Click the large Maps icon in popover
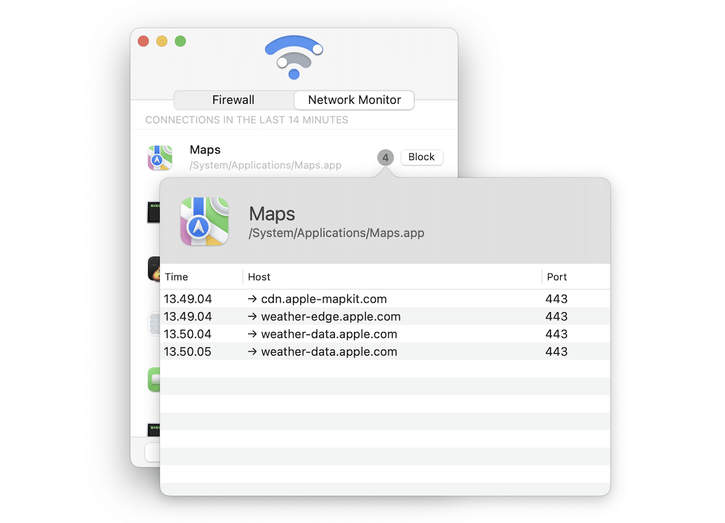725x523 pixels. point(204,222)
